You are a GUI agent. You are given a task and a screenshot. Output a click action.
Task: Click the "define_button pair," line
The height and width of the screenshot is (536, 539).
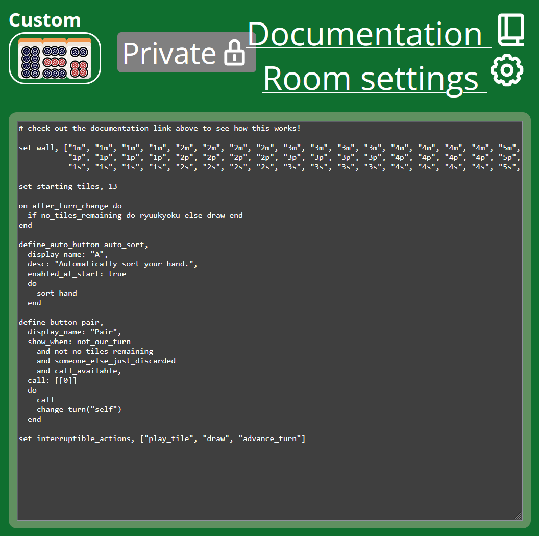click(x=61, y=322)
